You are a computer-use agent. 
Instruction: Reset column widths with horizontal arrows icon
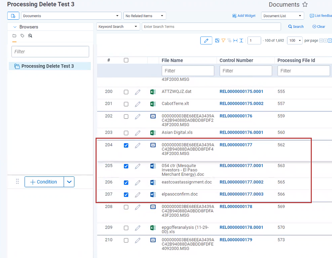point(235,40)
